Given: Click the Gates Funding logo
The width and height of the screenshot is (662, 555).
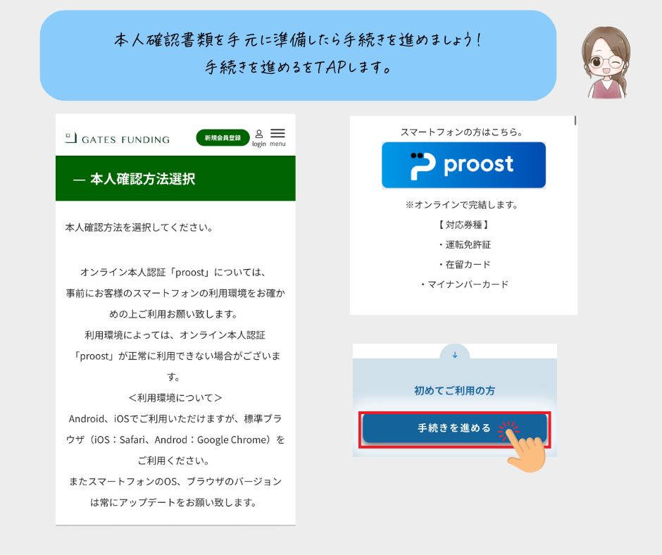Looking at the screenshot, I should coord(118,139).
